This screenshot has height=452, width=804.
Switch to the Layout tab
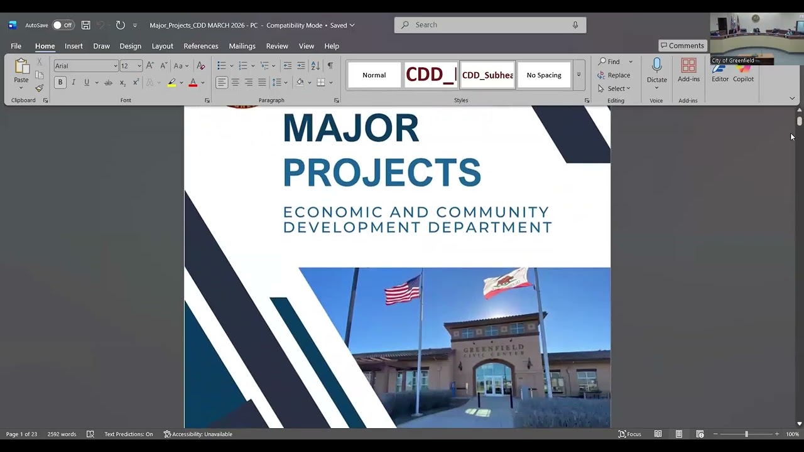[162, 46]
